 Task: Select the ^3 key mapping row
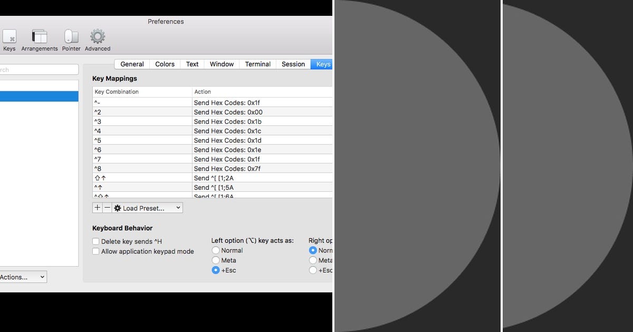point(212,122)
